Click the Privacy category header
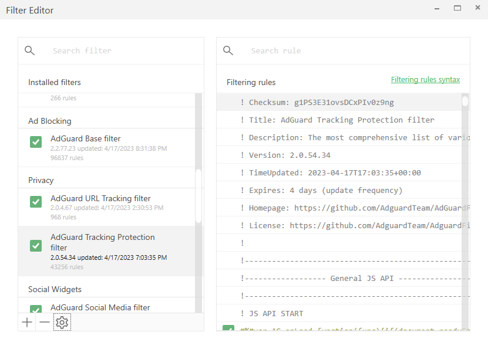The image size is (488, 349). [x=41, y=180]
